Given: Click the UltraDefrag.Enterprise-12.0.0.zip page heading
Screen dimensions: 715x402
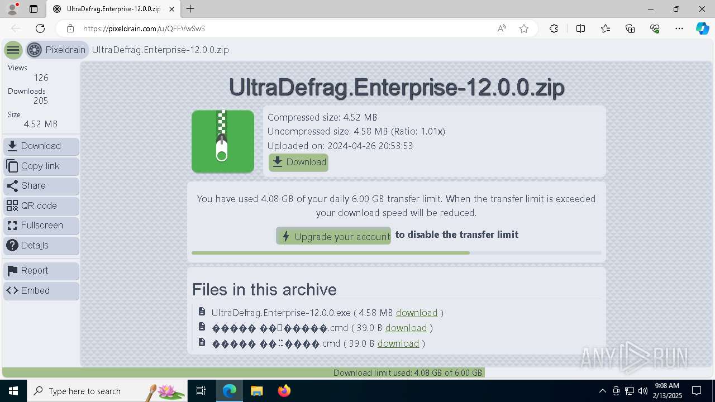Looking at the screenshot, I should click(x=397, y=88).
